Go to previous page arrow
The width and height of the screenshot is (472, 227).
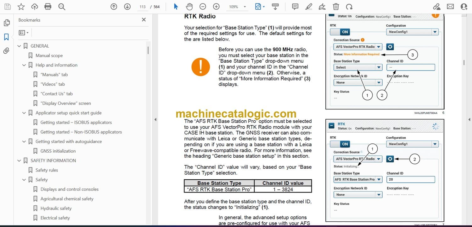tap(114, 7)
